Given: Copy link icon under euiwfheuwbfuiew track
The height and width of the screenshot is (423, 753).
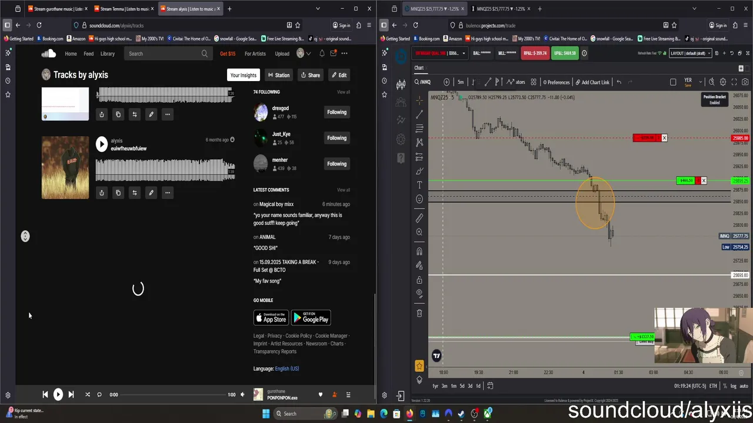Looking at the screenshot, I should (x=118, y=193).
